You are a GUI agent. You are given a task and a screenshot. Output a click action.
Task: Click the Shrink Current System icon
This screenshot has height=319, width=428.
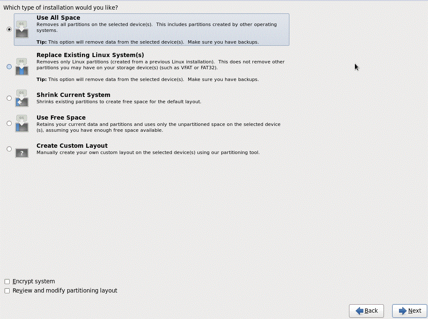[x=21, y=98]
